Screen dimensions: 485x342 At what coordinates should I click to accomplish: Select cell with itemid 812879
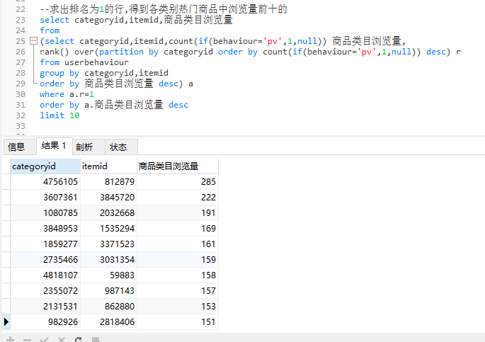coord(108,182)
